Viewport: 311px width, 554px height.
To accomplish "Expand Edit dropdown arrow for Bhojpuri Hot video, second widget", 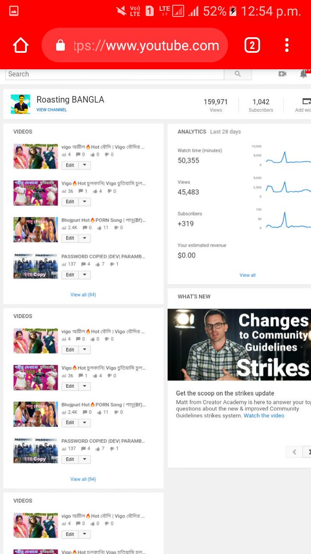I will point(84,422).
